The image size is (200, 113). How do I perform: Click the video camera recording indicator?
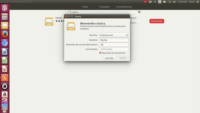coord(150,2)
